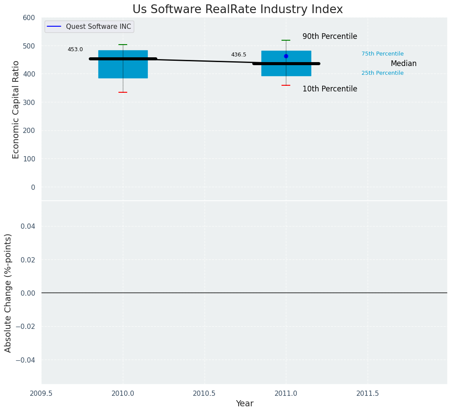
Task: Click the chart title Us Software RealRate Industry Index
Action: coord(237,10)
